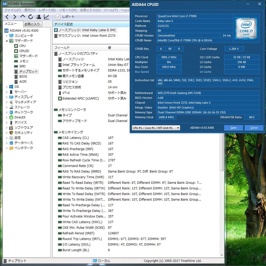Image resolution: width=266 pixels, height=266 pixels.
Task: Select SPD under マザーボード
Action: coord(22,66)
